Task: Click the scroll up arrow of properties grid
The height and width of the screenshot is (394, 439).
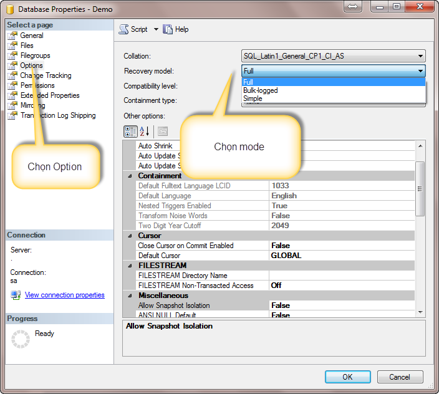Action: (x=420, y=146)
